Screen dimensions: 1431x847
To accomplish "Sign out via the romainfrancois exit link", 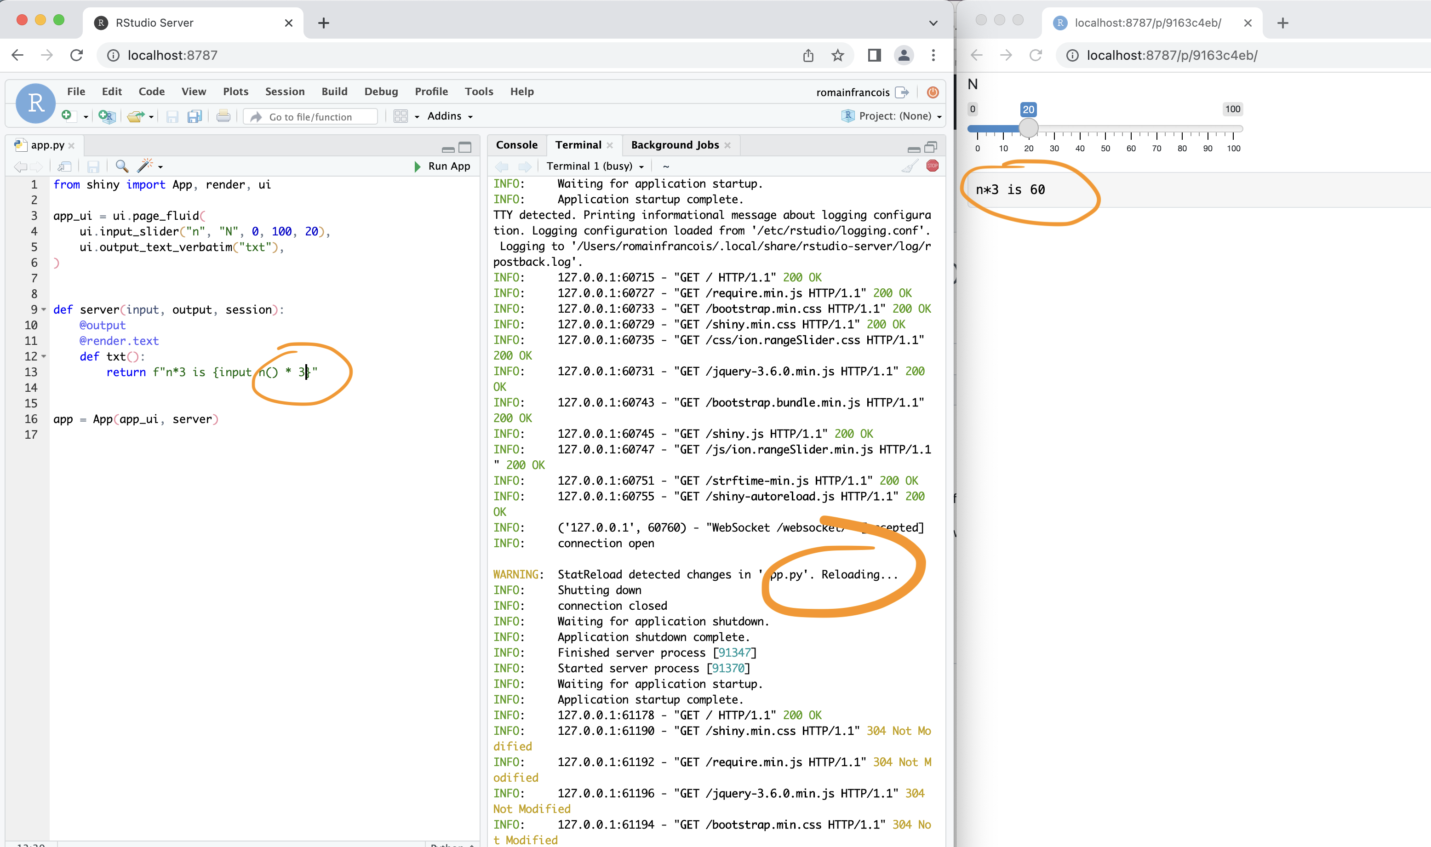I will click(x=862, y=92).
